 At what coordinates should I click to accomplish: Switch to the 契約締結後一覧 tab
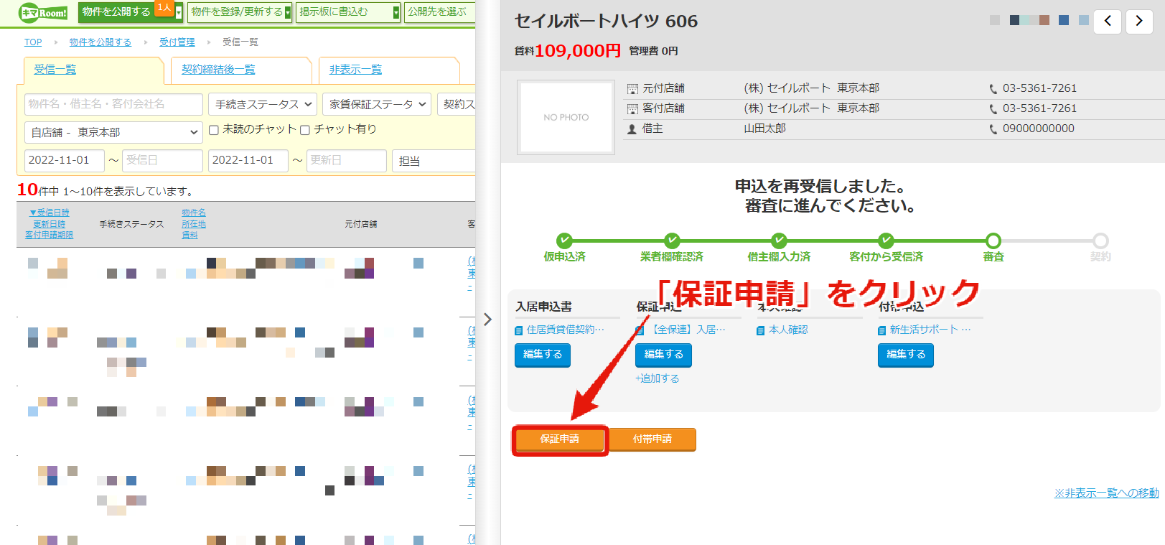(218, 70)
